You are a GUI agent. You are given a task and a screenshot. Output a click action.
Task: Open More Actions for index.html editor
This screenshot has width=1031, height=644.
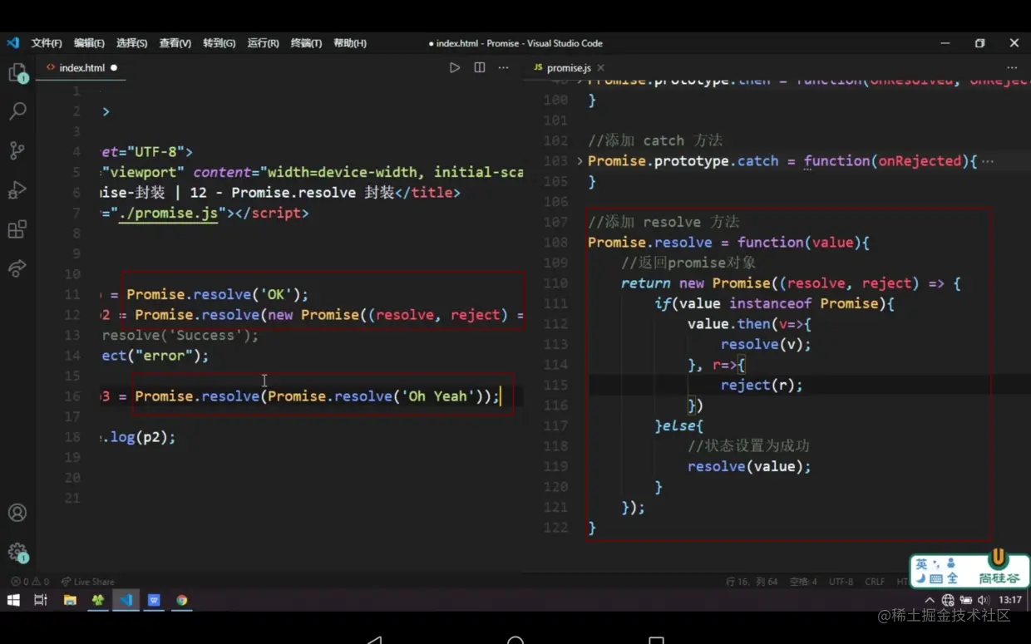click(504, 68)
